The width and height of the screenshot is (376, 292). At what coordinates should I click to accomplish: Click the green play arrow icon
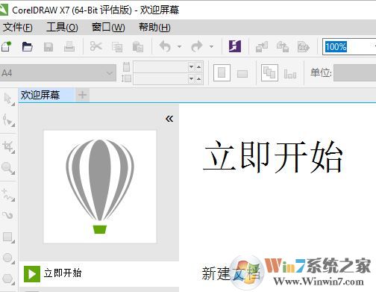coord(32,274)
